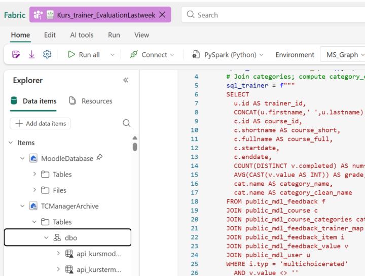The width and height of the screenshot is (365, 276).
Task: Collapse the Explorer panel with double chevron
Action: [x=126, y=80]
